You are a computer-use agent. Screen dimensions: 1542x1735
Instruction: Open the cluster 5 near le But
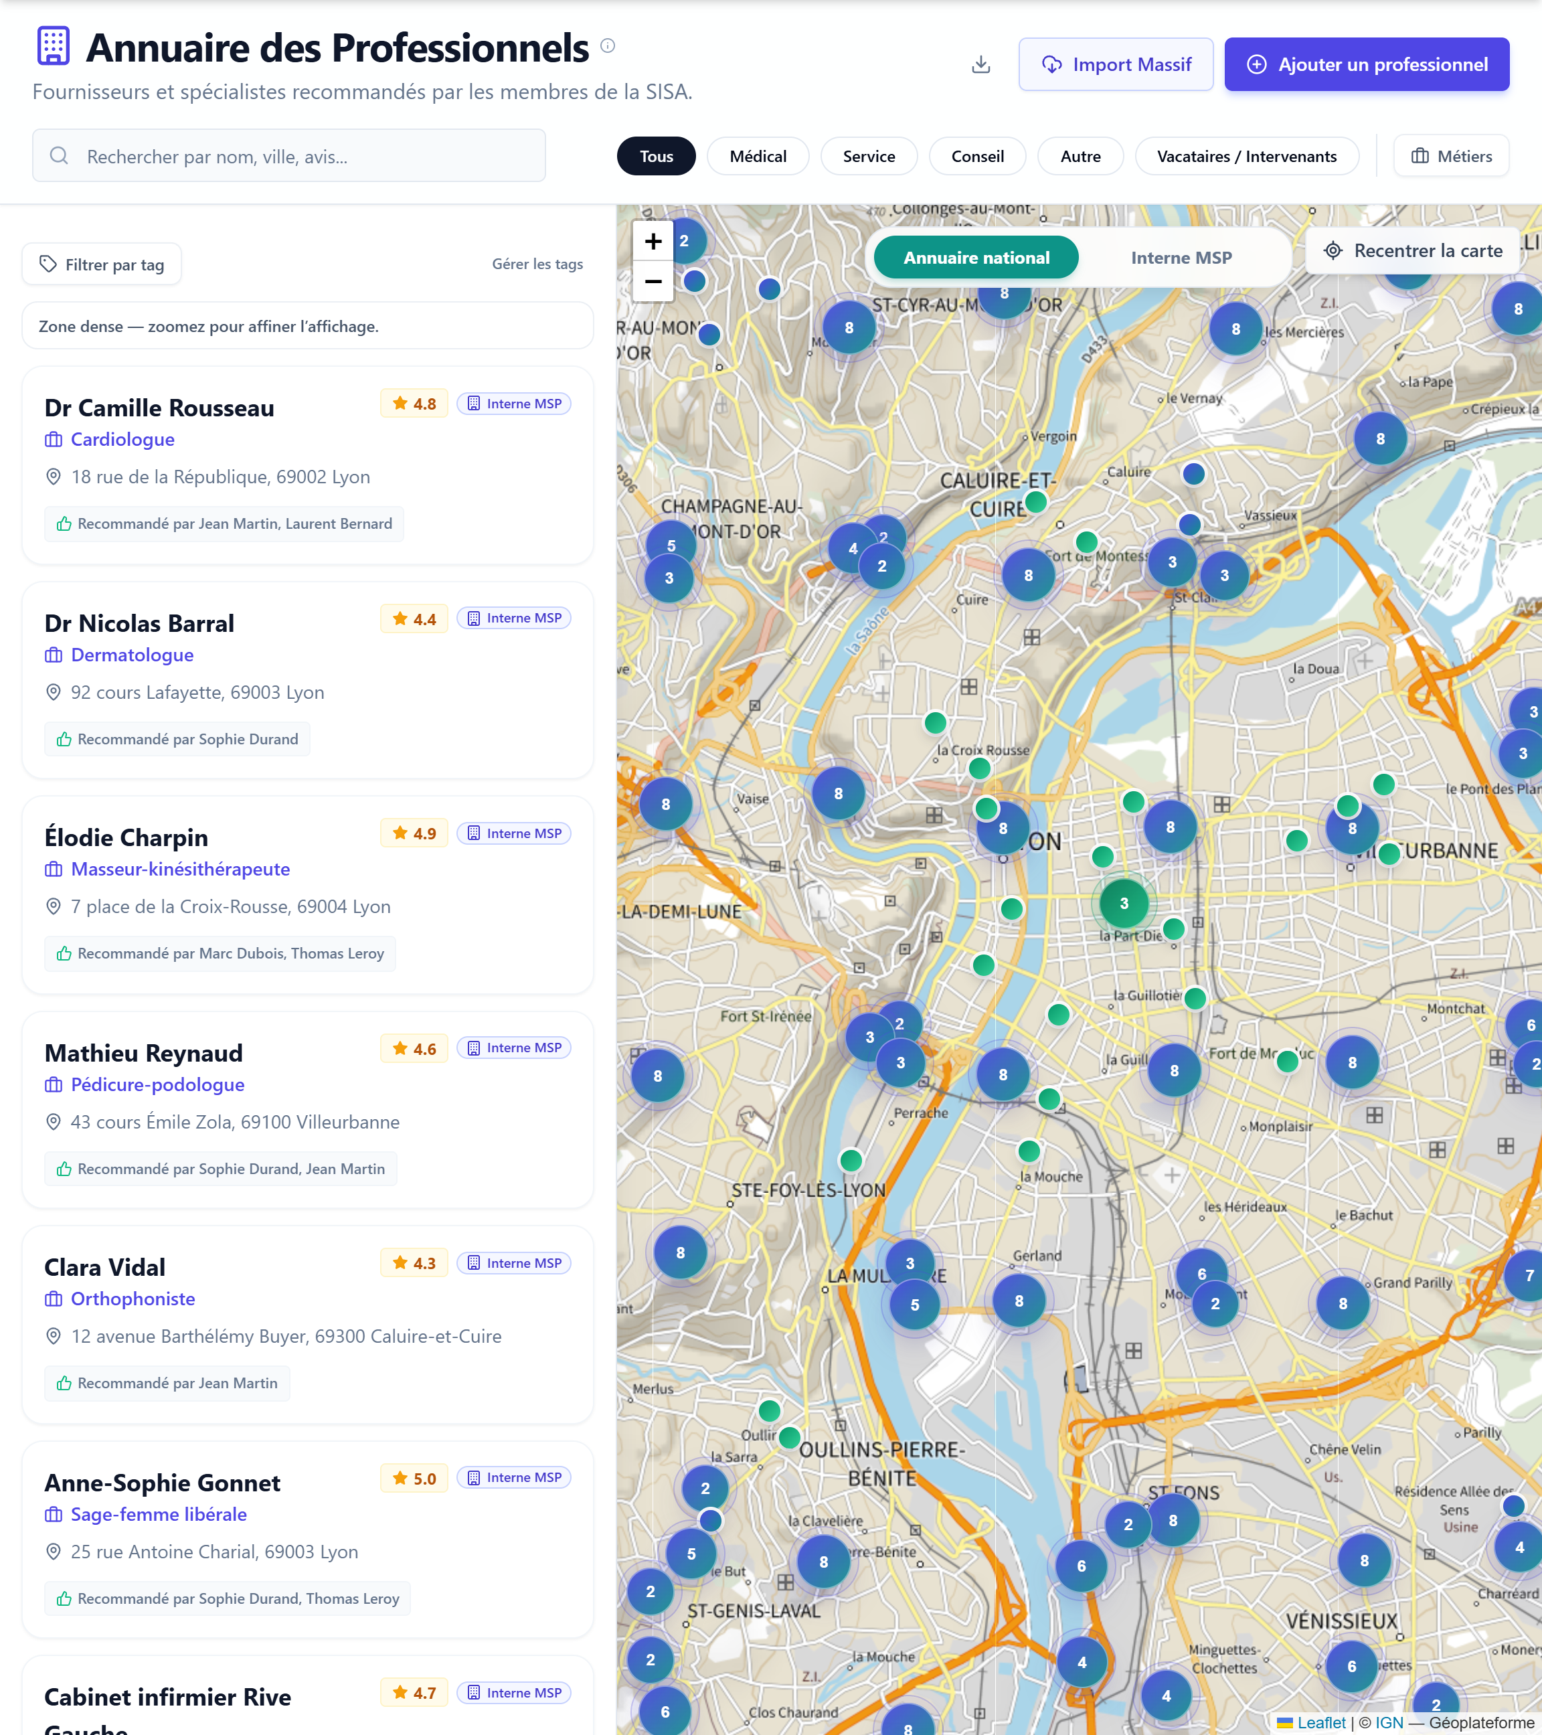point(691,1554)
